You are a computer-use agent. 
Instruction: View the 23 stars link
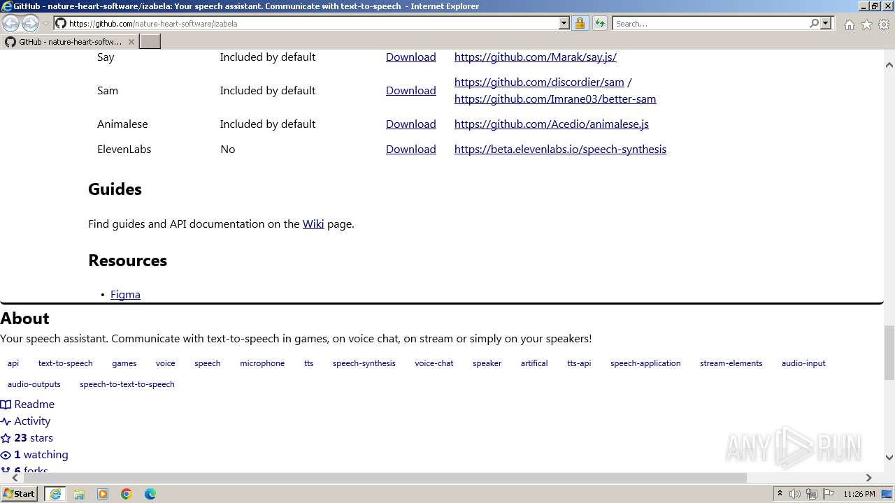27,438
